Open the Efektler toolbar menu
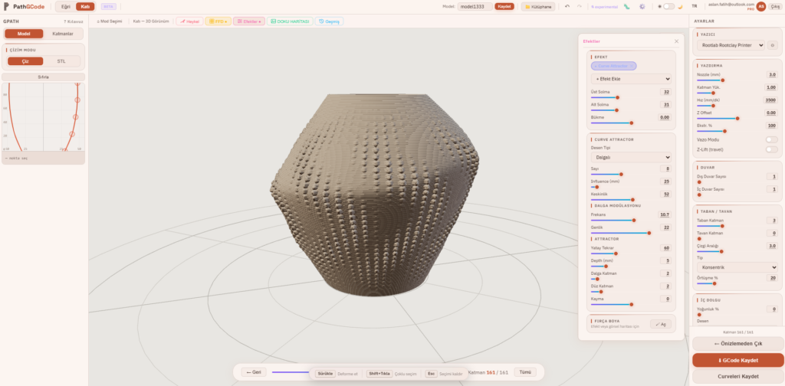The width and height of the screenshot is (785, 386). click(x=249, y=21)
